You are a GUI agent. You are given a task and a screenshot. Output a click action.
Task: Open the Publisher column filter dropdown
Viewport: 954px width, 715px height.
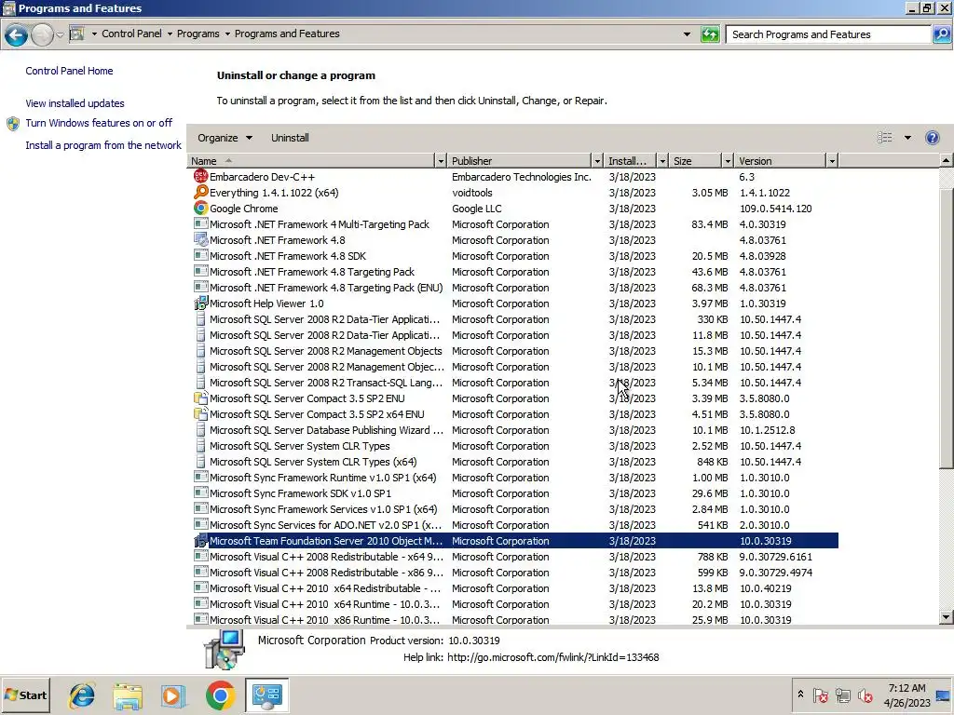click(597, 160)
